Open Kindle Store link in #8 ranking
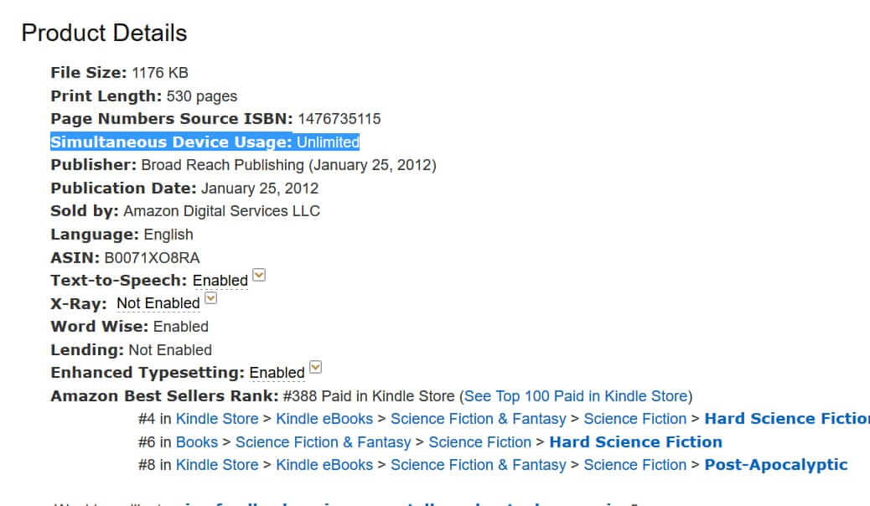 coord(217,465)
